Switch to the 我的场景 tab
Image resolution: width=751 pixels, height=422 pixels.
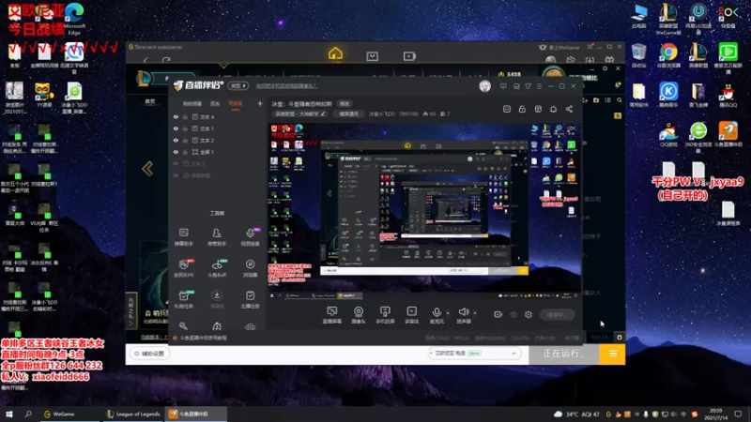(x=192, y=104)
